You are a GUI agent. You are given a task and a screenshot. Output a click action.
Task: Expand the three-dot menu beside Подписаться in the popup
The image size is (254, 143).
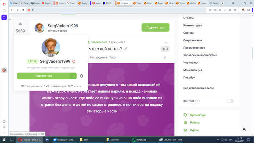(x=73, y=76)
